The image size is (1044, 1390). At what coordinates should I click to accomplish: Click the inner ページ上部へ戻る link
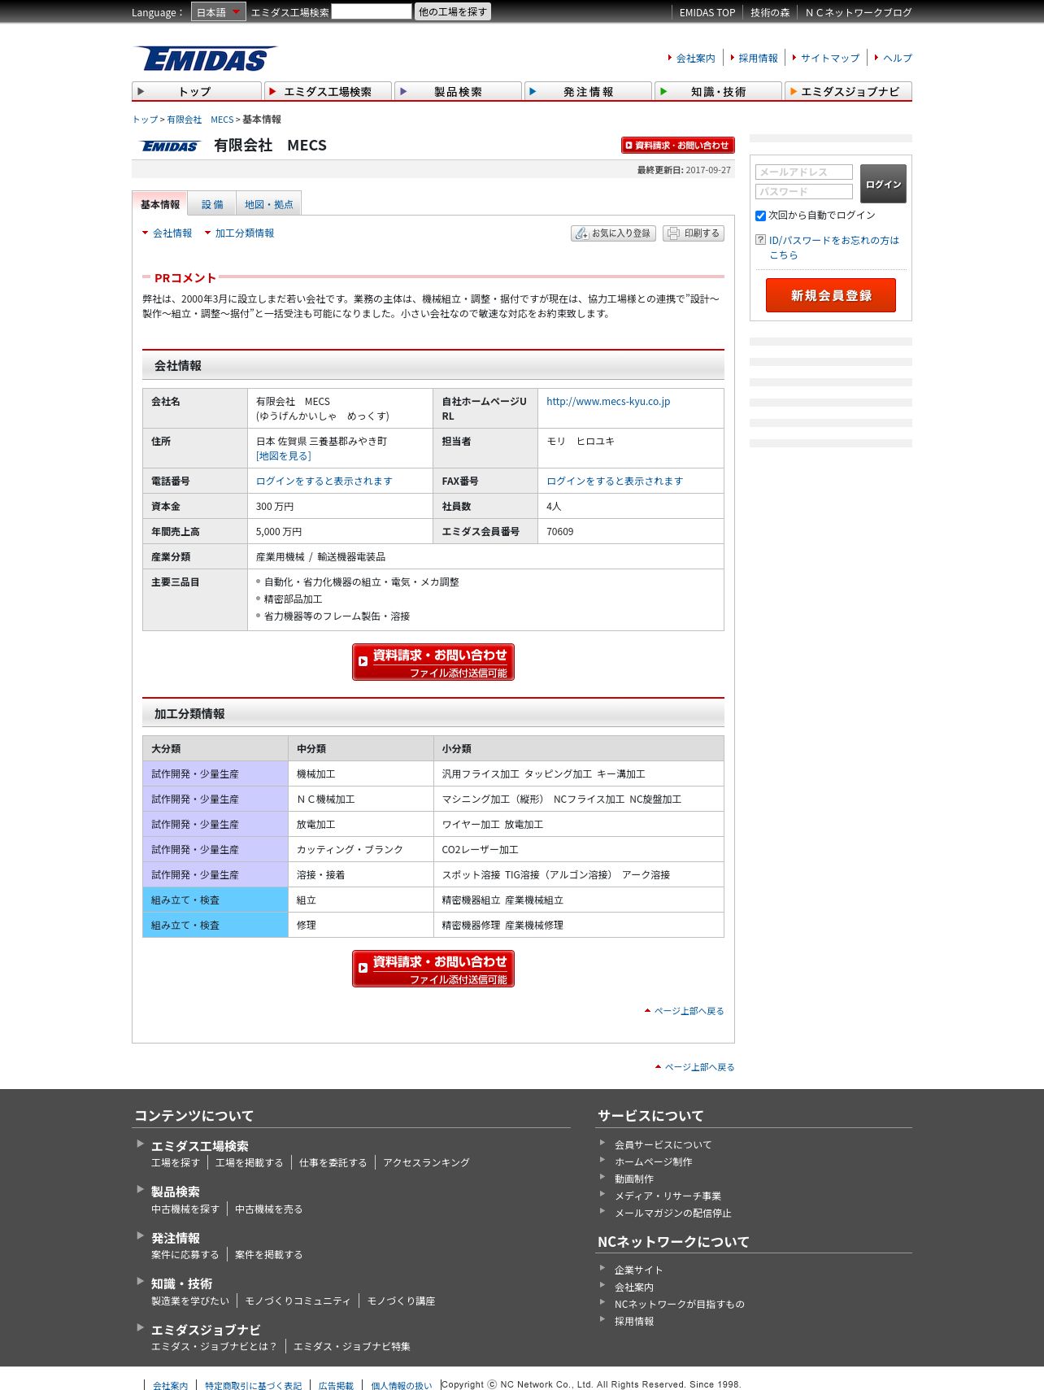coord(689,1011)
